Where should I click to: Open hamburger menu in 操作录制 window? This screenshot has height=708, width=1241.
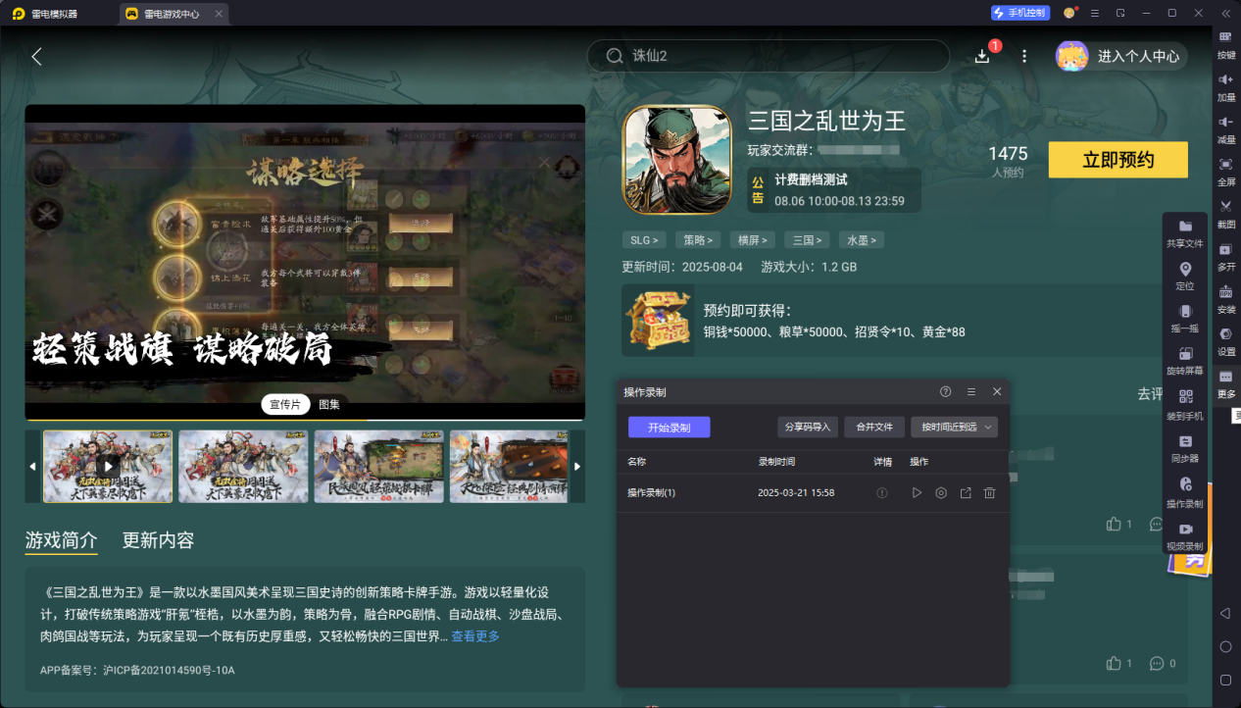coord(971,391)
